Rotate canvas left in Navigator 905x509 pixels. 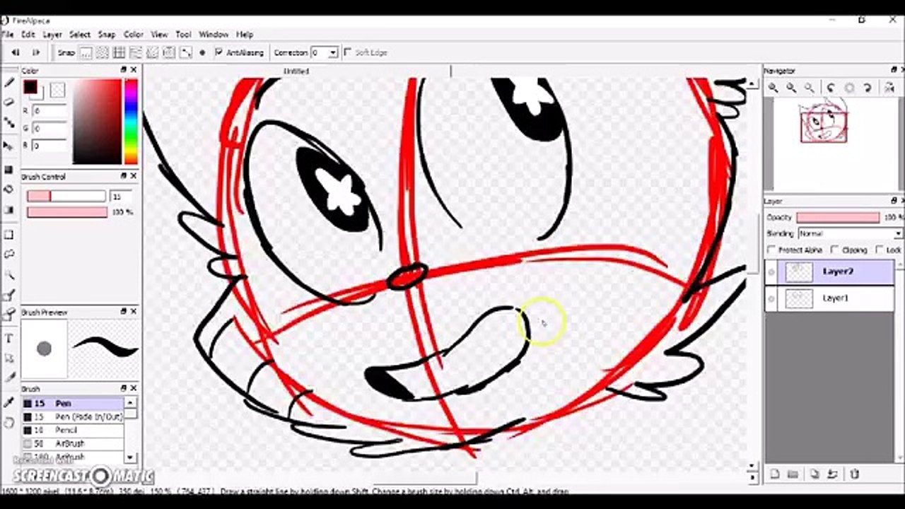(831, 88)
